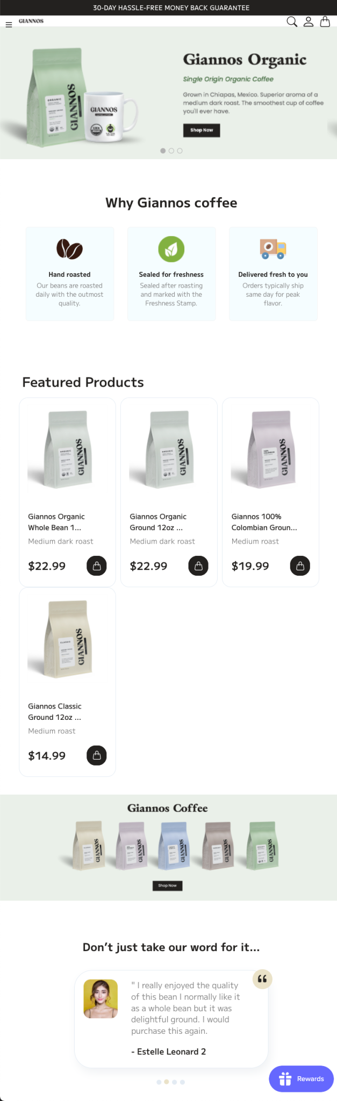The width and height of the screenshot is (337, 1101).
Task: Open the shopping bag cart icon
Action: tap(325, 22)
